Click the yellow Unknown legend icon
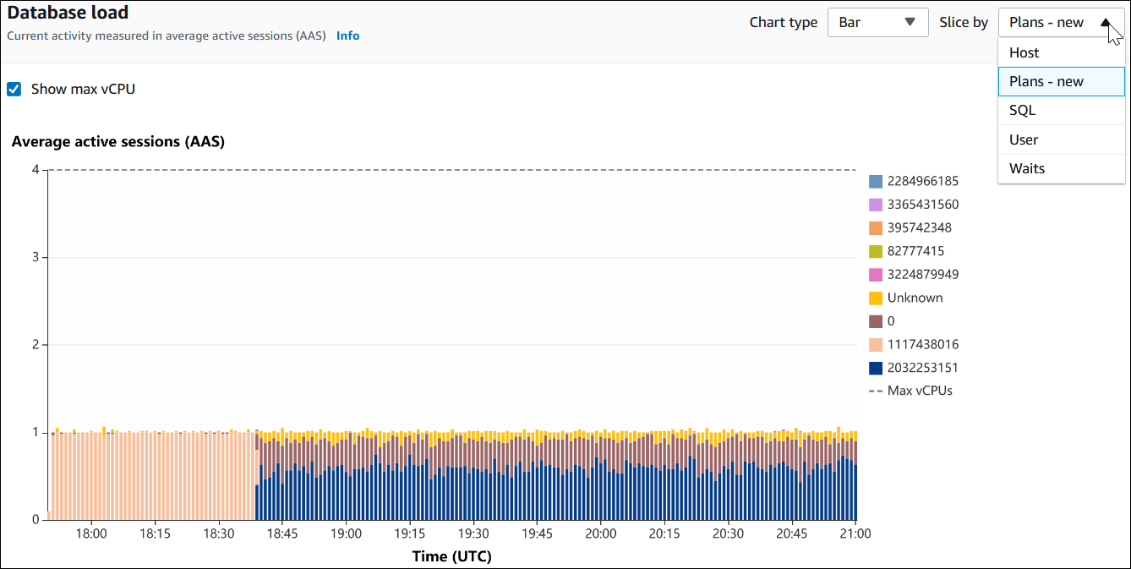This screenshot has height=569, width=1131. click(x=876, y=298)
